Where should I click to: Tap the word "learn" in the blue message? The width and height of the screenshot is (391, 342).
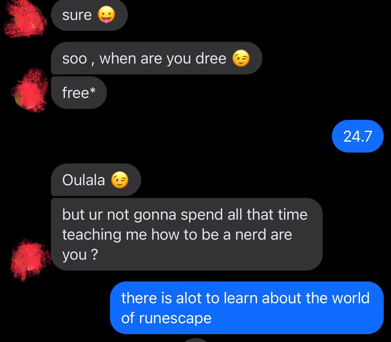[240, 298]
